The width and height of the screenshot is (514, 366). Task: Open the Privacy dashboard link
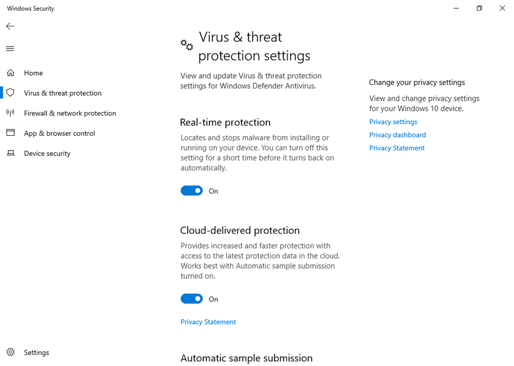(x=397, y=135)
